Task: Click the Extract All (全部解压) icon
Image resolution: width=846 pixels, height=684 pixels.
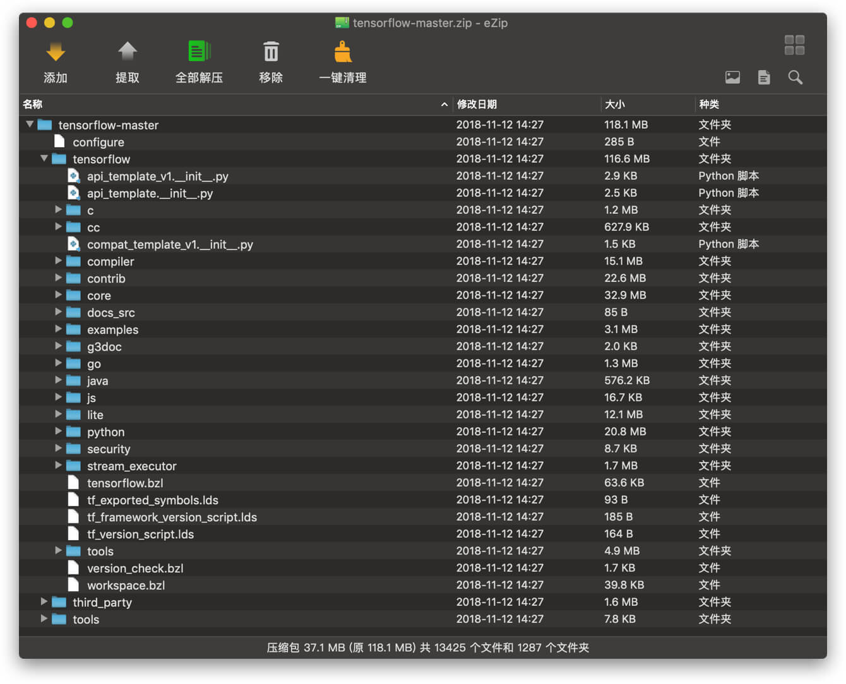Action: [x=199, y=51]
